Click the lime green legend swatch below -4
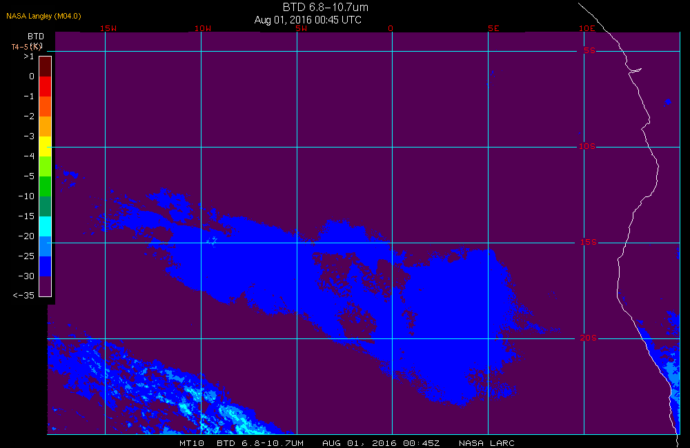The image size is (690, 448). click(46, 166)
